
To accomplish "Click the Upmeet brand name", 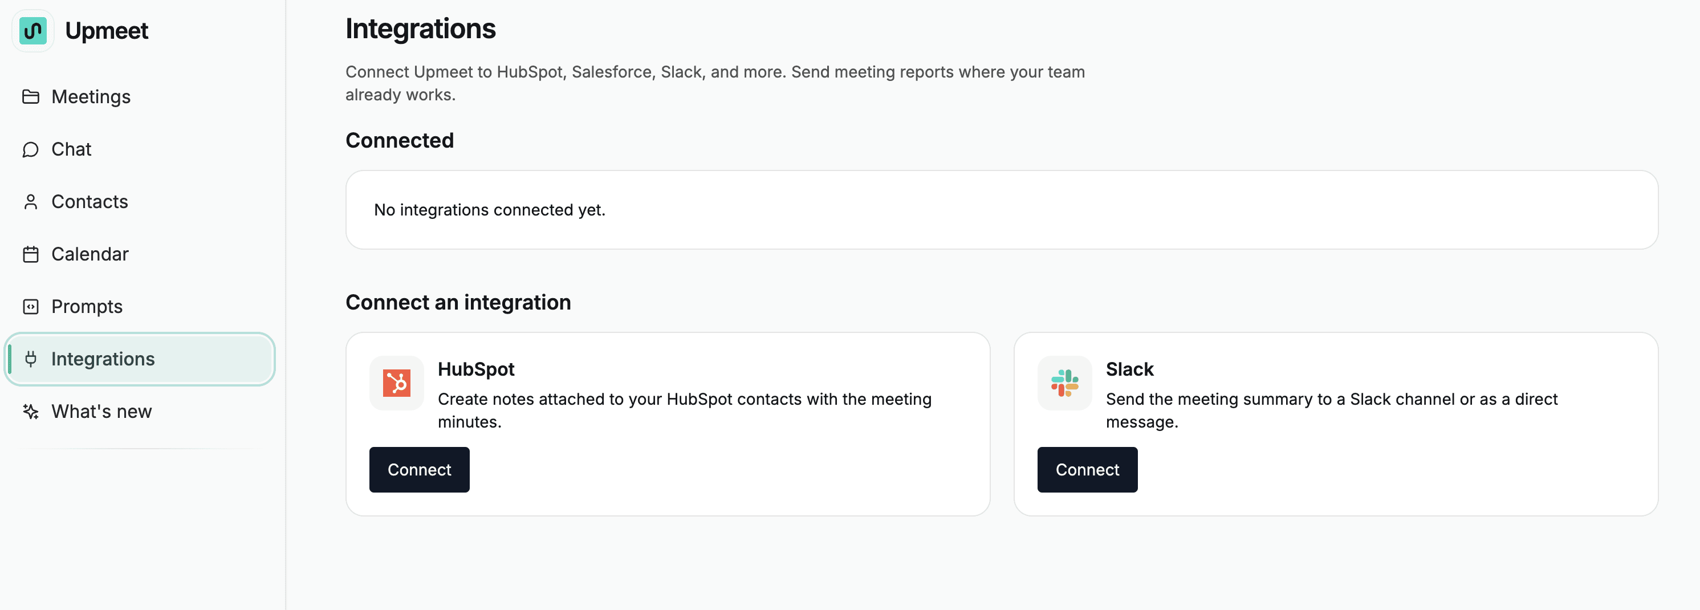I will click(x=107, y=31).
